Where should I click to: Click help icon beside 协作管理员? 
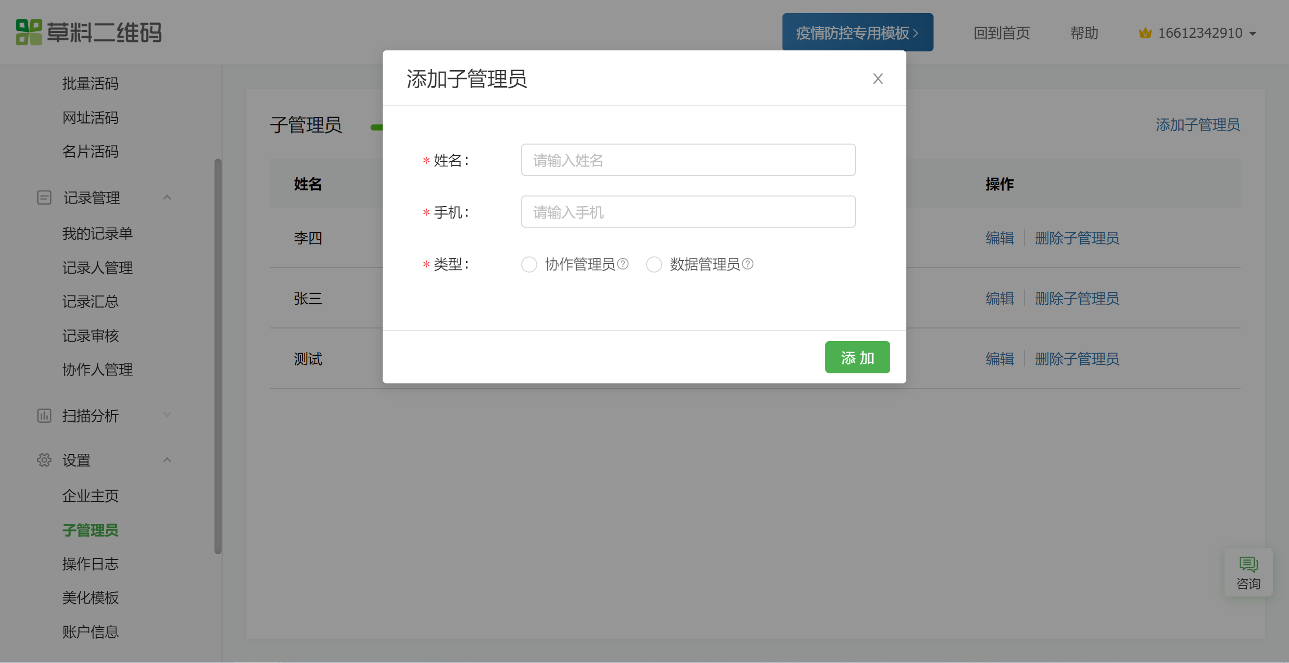pyautogui.click(x=623, y=264)
